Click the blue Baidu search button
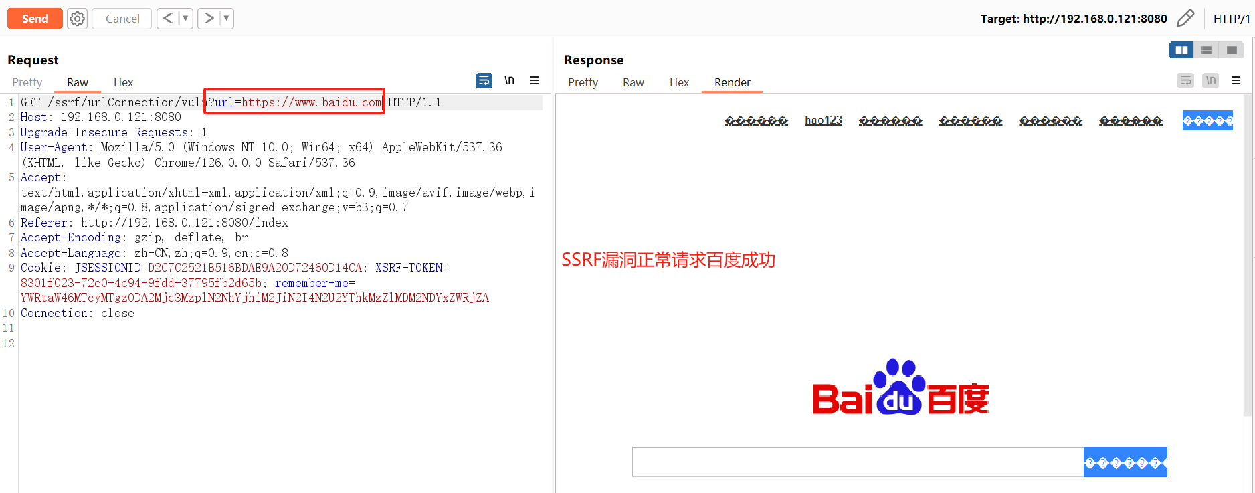This screenshot has height=493, width=1255. (x=1125, y=462)
